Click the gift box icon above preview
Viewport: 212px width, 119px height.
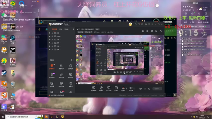click(143, 31)
